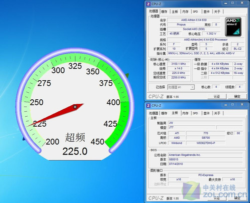Click 认证 button in bottom CPU-Z window
The image size is (250, 203).
(x=217, y=198)
